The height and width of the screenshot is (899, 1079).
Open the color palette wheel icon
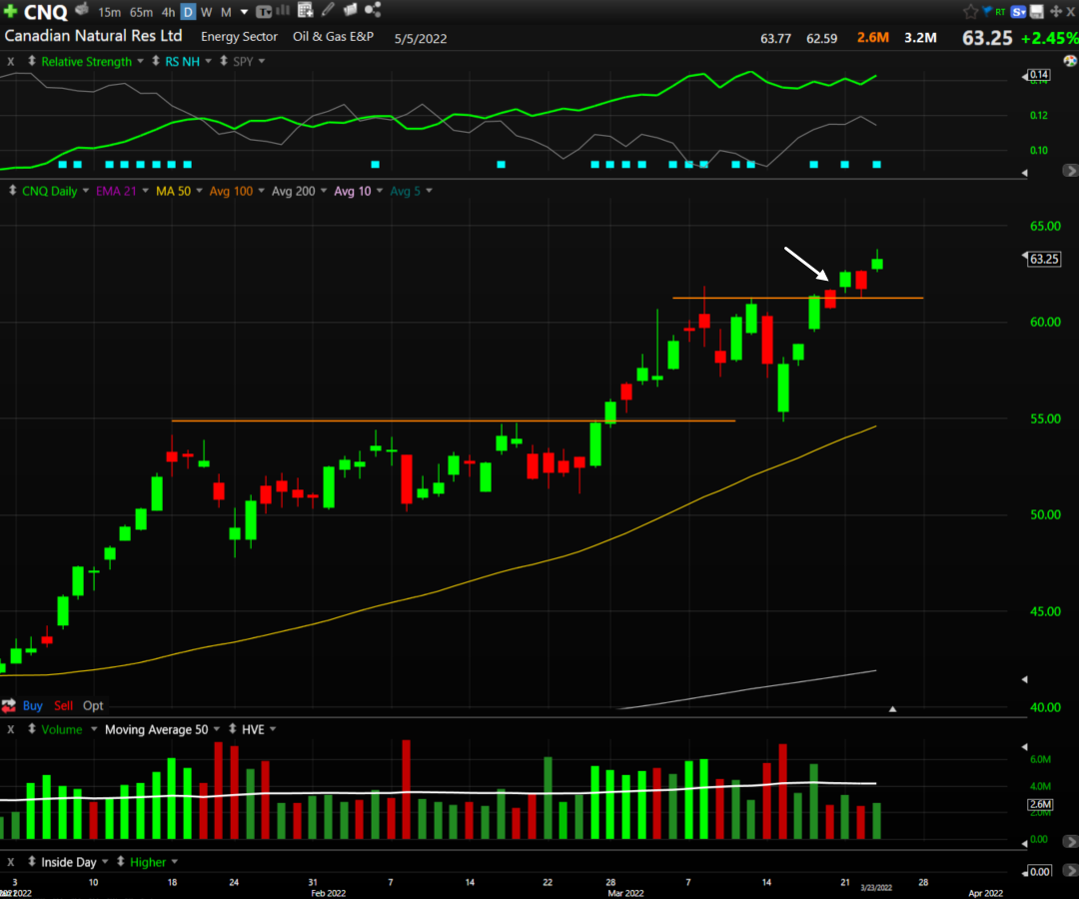coord(1070,61)
